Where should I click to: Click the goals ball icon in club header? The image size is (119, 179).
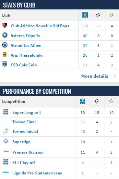[98, 15]
